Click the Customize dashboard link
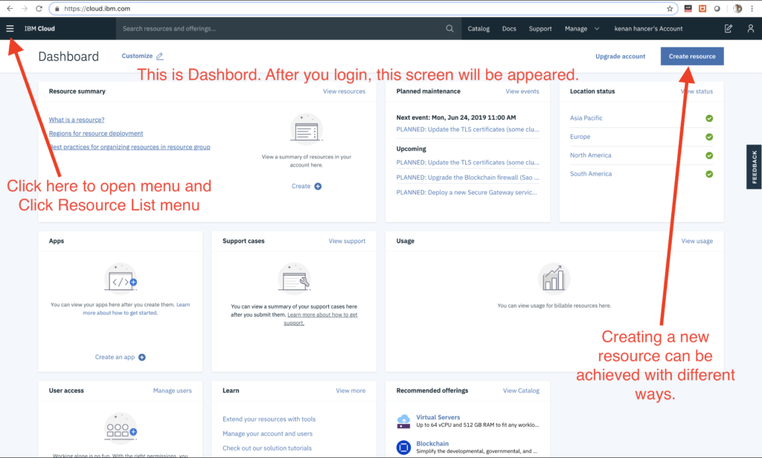762x458 pixels. coord(137,56)
